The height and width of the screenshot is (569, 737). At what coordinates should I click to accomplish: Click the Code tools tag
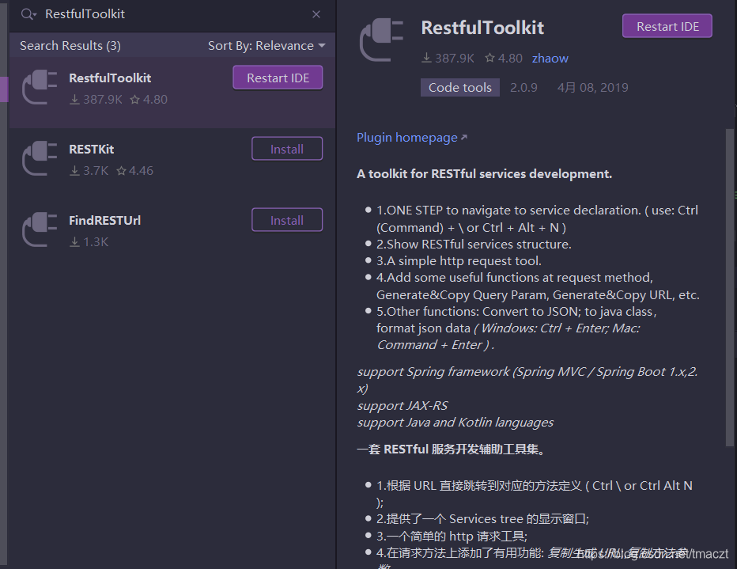point(459,88)
